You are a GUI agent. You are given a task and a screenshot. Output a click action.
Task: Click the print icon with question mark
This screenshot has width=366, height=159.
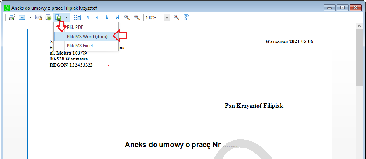[12, 17]
